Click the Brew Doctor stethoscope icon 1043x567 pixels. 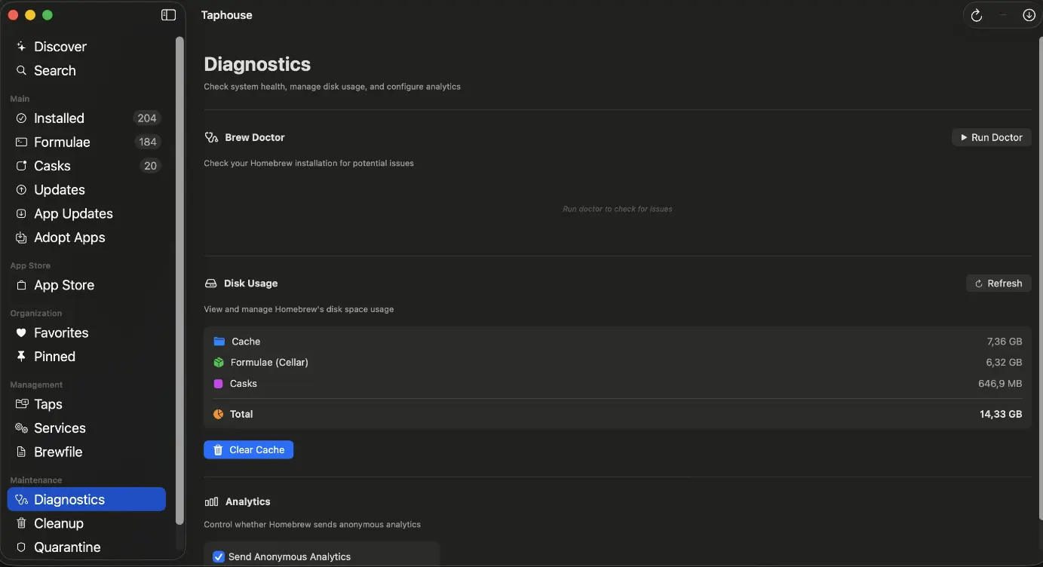tap(211, 138)
